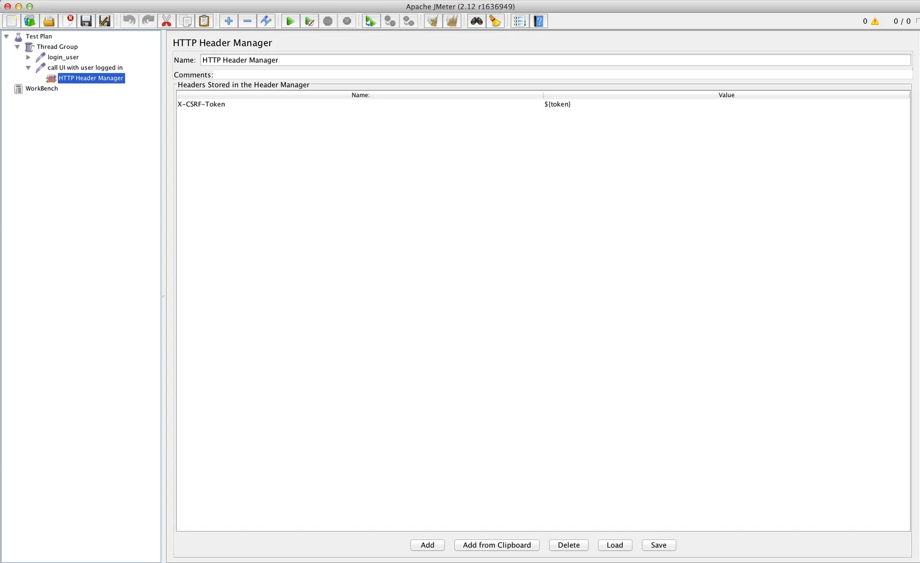Close the test plan using toolbar icon

[x=68, y=21]
